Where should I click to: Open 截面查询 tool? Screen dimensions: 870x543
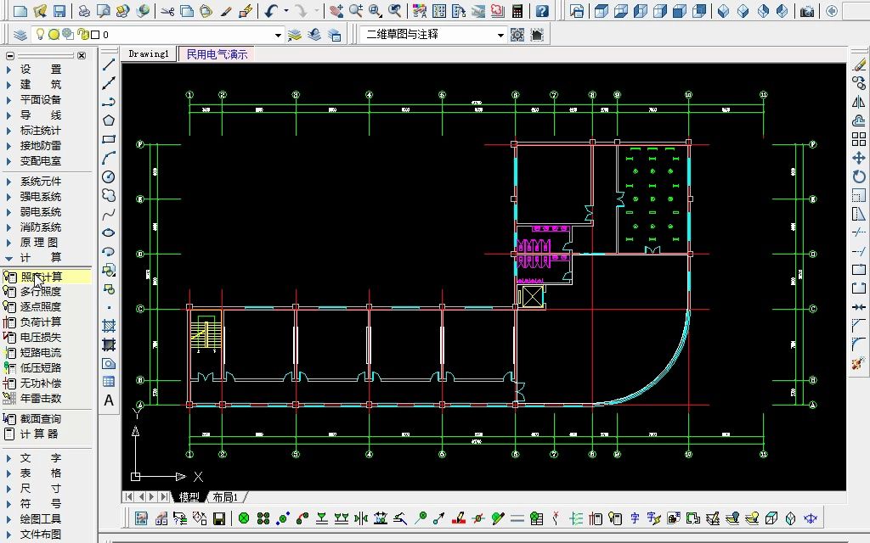coord(41,419)
